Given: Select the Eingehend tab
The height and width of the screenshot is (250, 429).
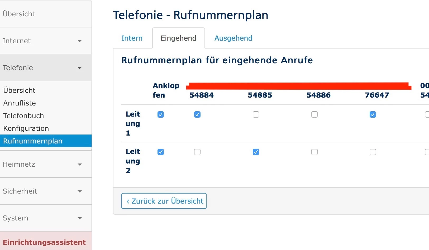Looking at the screenshot, I should tap(178, 38).
